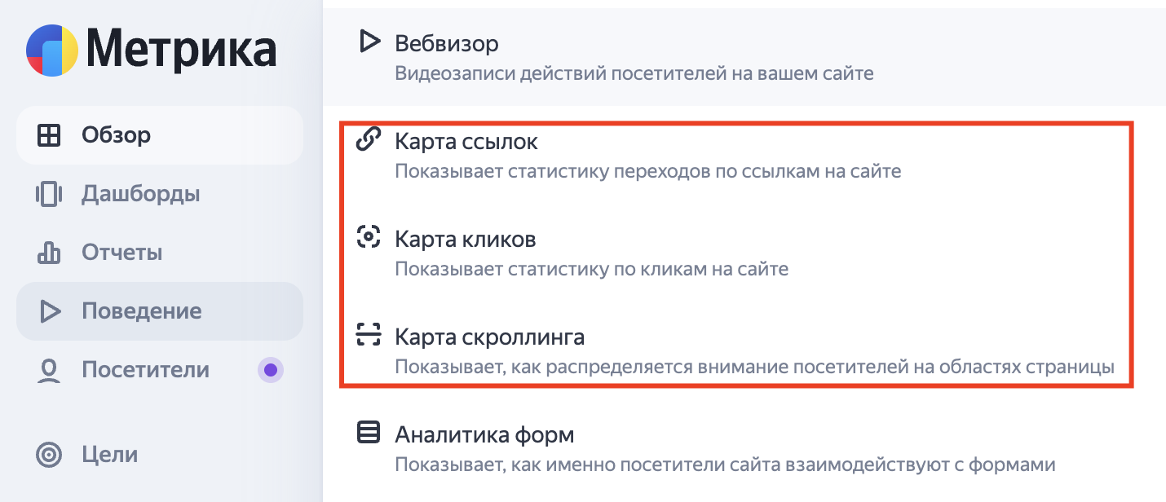Click the Карта кликов target icon
Screen dimensions: 1166x502
(369, 237)
